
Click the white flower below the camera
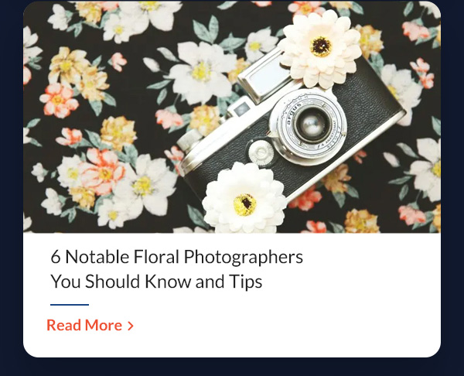[244, 199]
